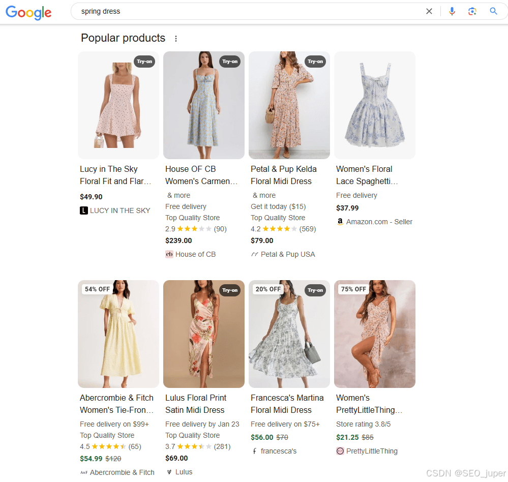Screen dimensions: 508x482
Task: Click the 4.2 star rating with 569 reviews
Action: pyautogui.click(x=283, y=229)
